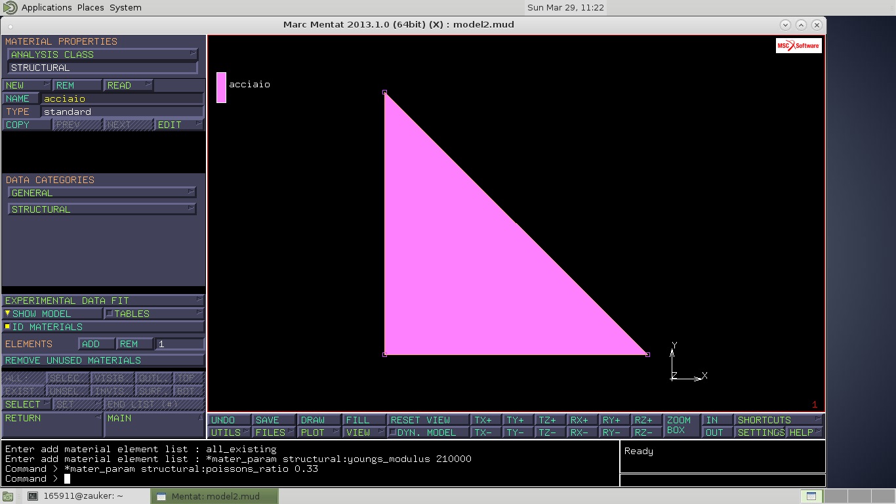Click SETTINGS button

(x=760, y=432)
